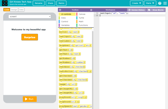The height and width of the screenshot is (109, 168).
Task: Pick the setText(id, text) block
Action: pos(70,54)
